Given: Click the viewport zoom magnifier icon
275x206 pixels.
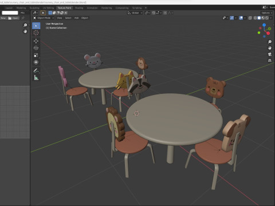Looking at the screenshot, I should [x=270, y=42].
